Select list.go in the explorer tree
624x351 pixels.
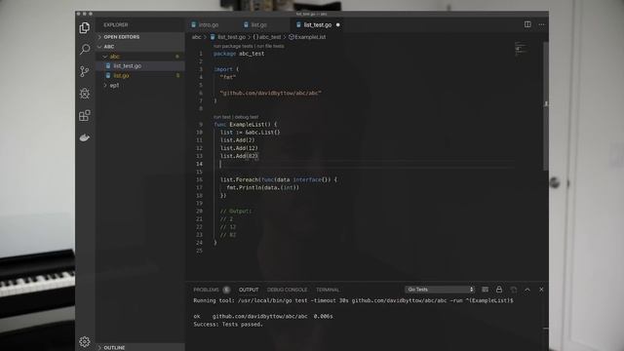click(140, 76)
